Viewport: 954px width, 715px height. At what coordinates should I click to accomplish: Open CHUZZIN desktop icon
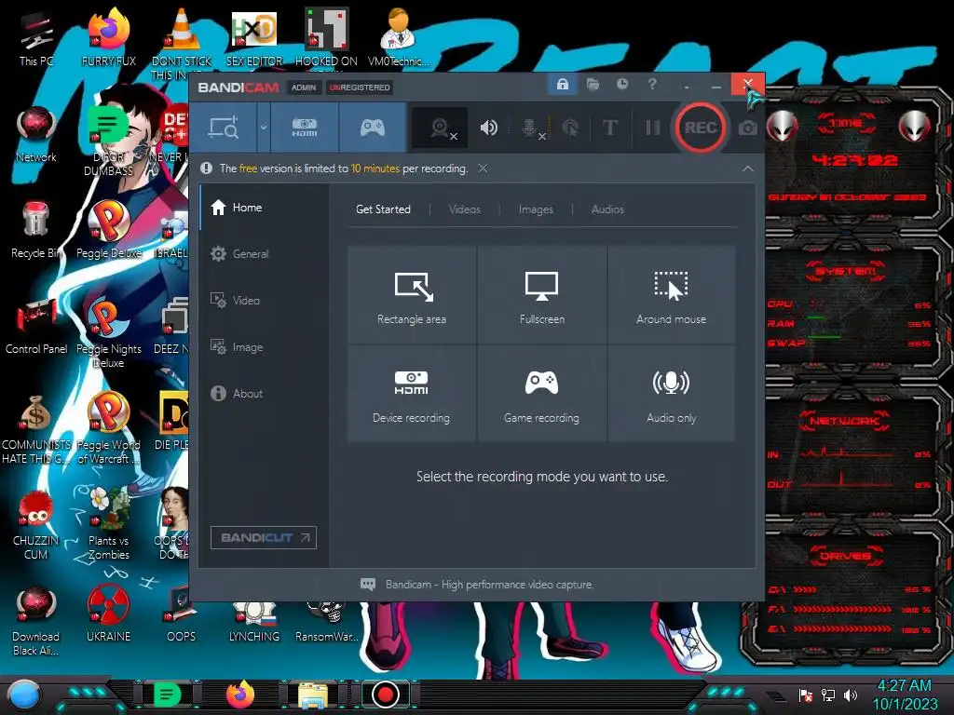pyautogui.click(x=36, y=524)
